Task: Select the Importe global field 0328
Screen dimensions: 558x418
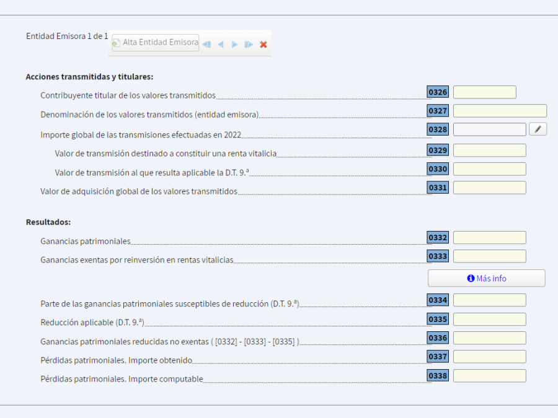Action: (x=489, y=129)
